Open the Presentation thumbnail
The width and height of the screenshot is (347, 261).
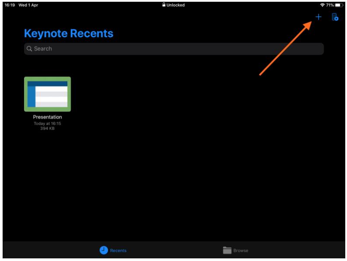(47, 94)
